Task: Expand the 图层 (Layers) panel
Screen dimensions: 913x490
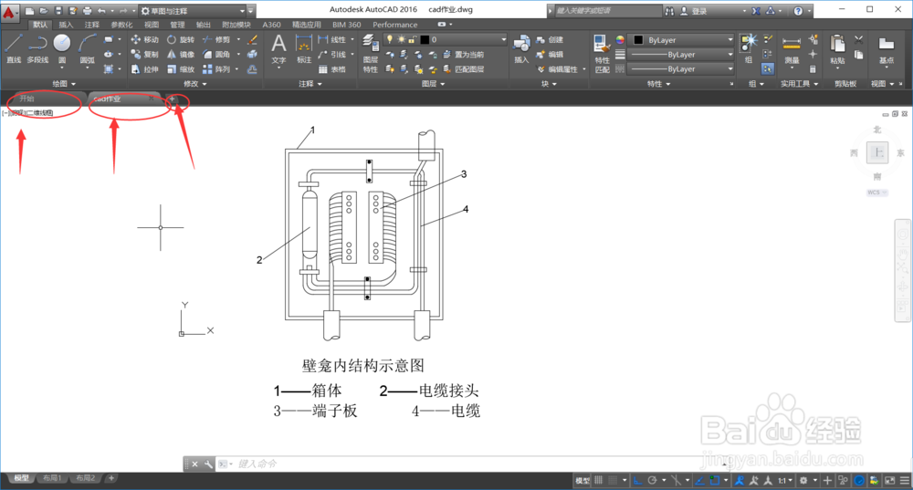Action: click(433, 84)
